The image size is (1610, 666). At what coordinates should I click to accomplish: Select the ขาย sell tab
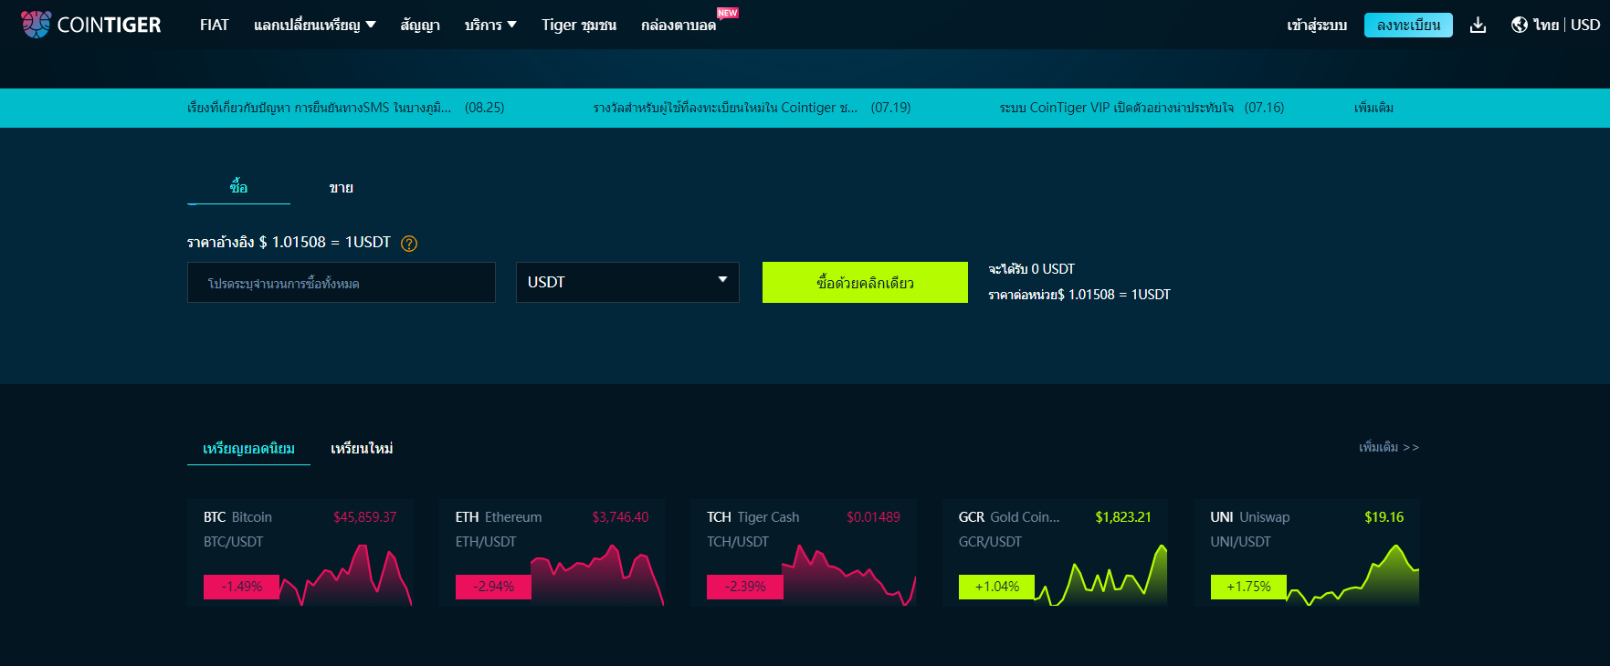342,187
